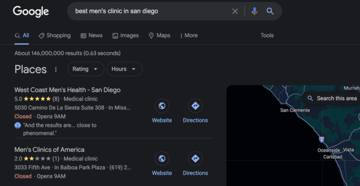Switch to the Shopping tab
Image resolution: width=360 pixels, height=186 pixels.
[x=55, y=36]
